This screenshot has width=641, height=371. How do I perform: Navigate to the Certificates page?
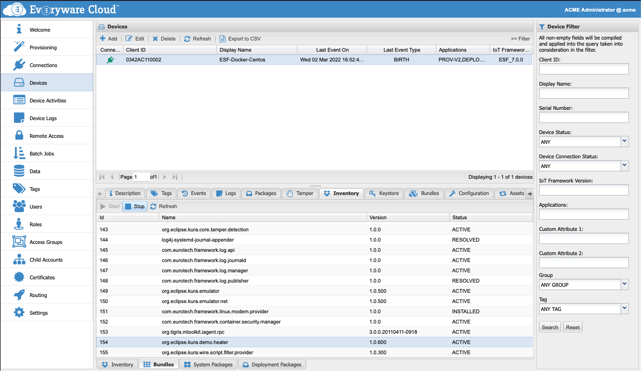(42, 277)
